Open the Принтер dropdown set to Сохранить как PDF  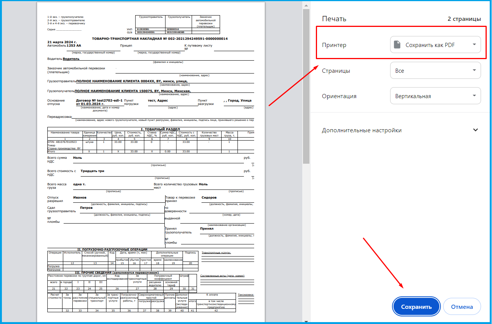[435, 45]
